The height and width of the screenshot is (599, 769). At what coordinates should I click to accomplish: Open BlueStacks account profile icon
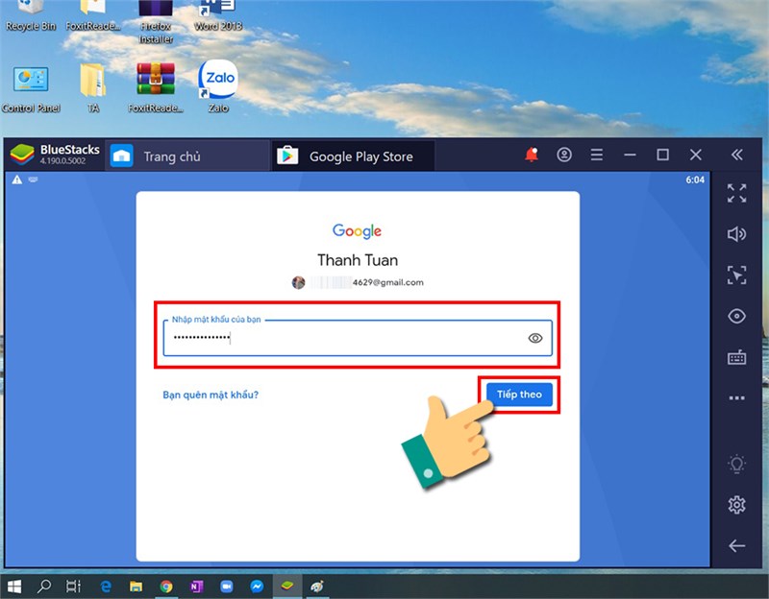[564, 155]
